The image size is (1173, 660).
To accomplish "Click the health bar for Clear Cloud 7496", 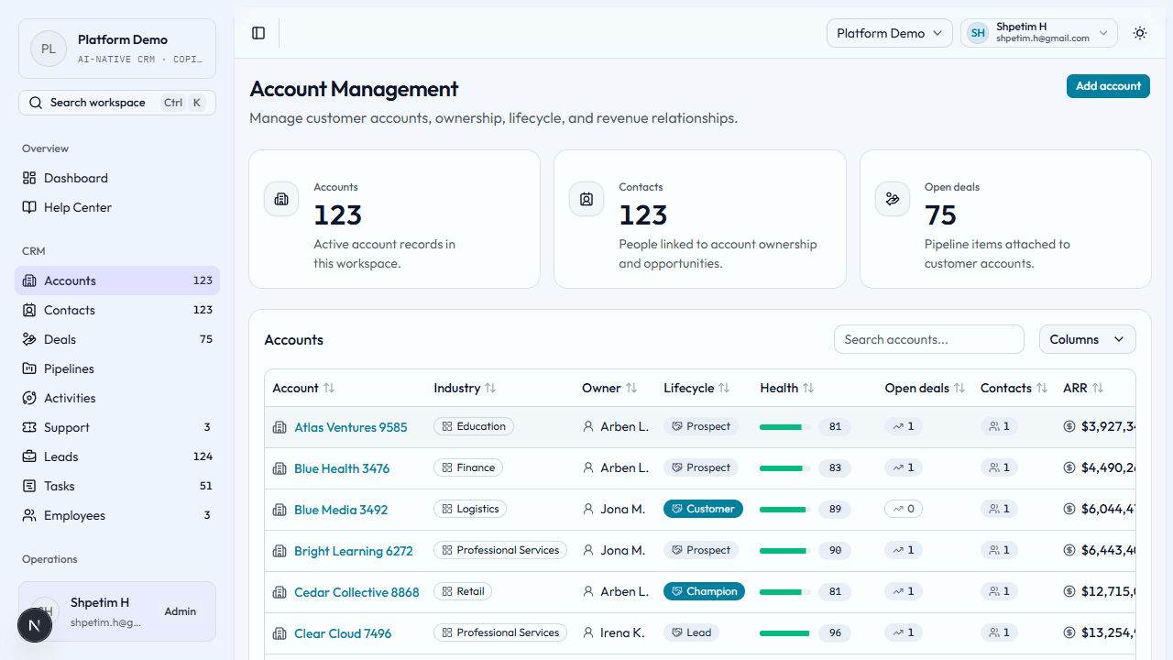I will pyautogui.click(x=783, y=632).
